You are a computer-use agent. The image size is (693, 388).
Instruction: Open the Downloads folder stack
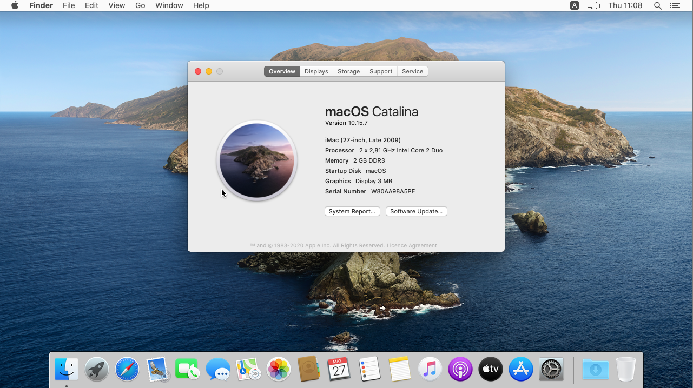596,370
